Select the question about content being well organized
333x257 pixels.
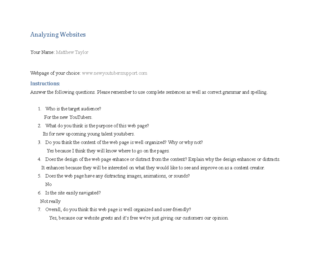point(124,143)
